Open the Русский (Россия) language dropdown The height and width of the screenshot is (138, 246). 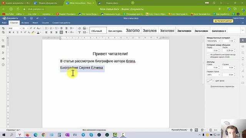[180, 130]
